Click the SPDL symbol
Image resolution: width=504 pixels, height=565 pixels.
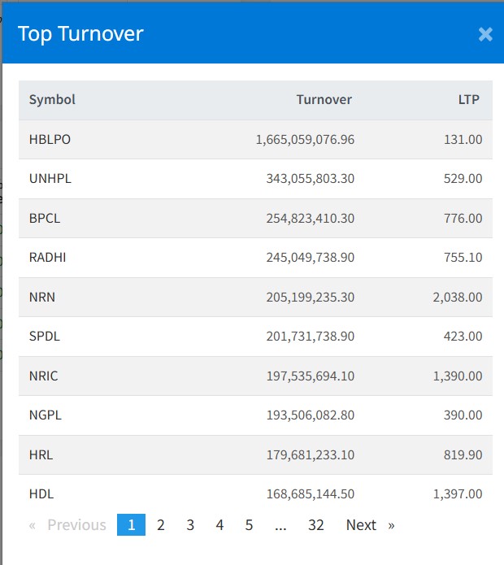coord(45,337)
